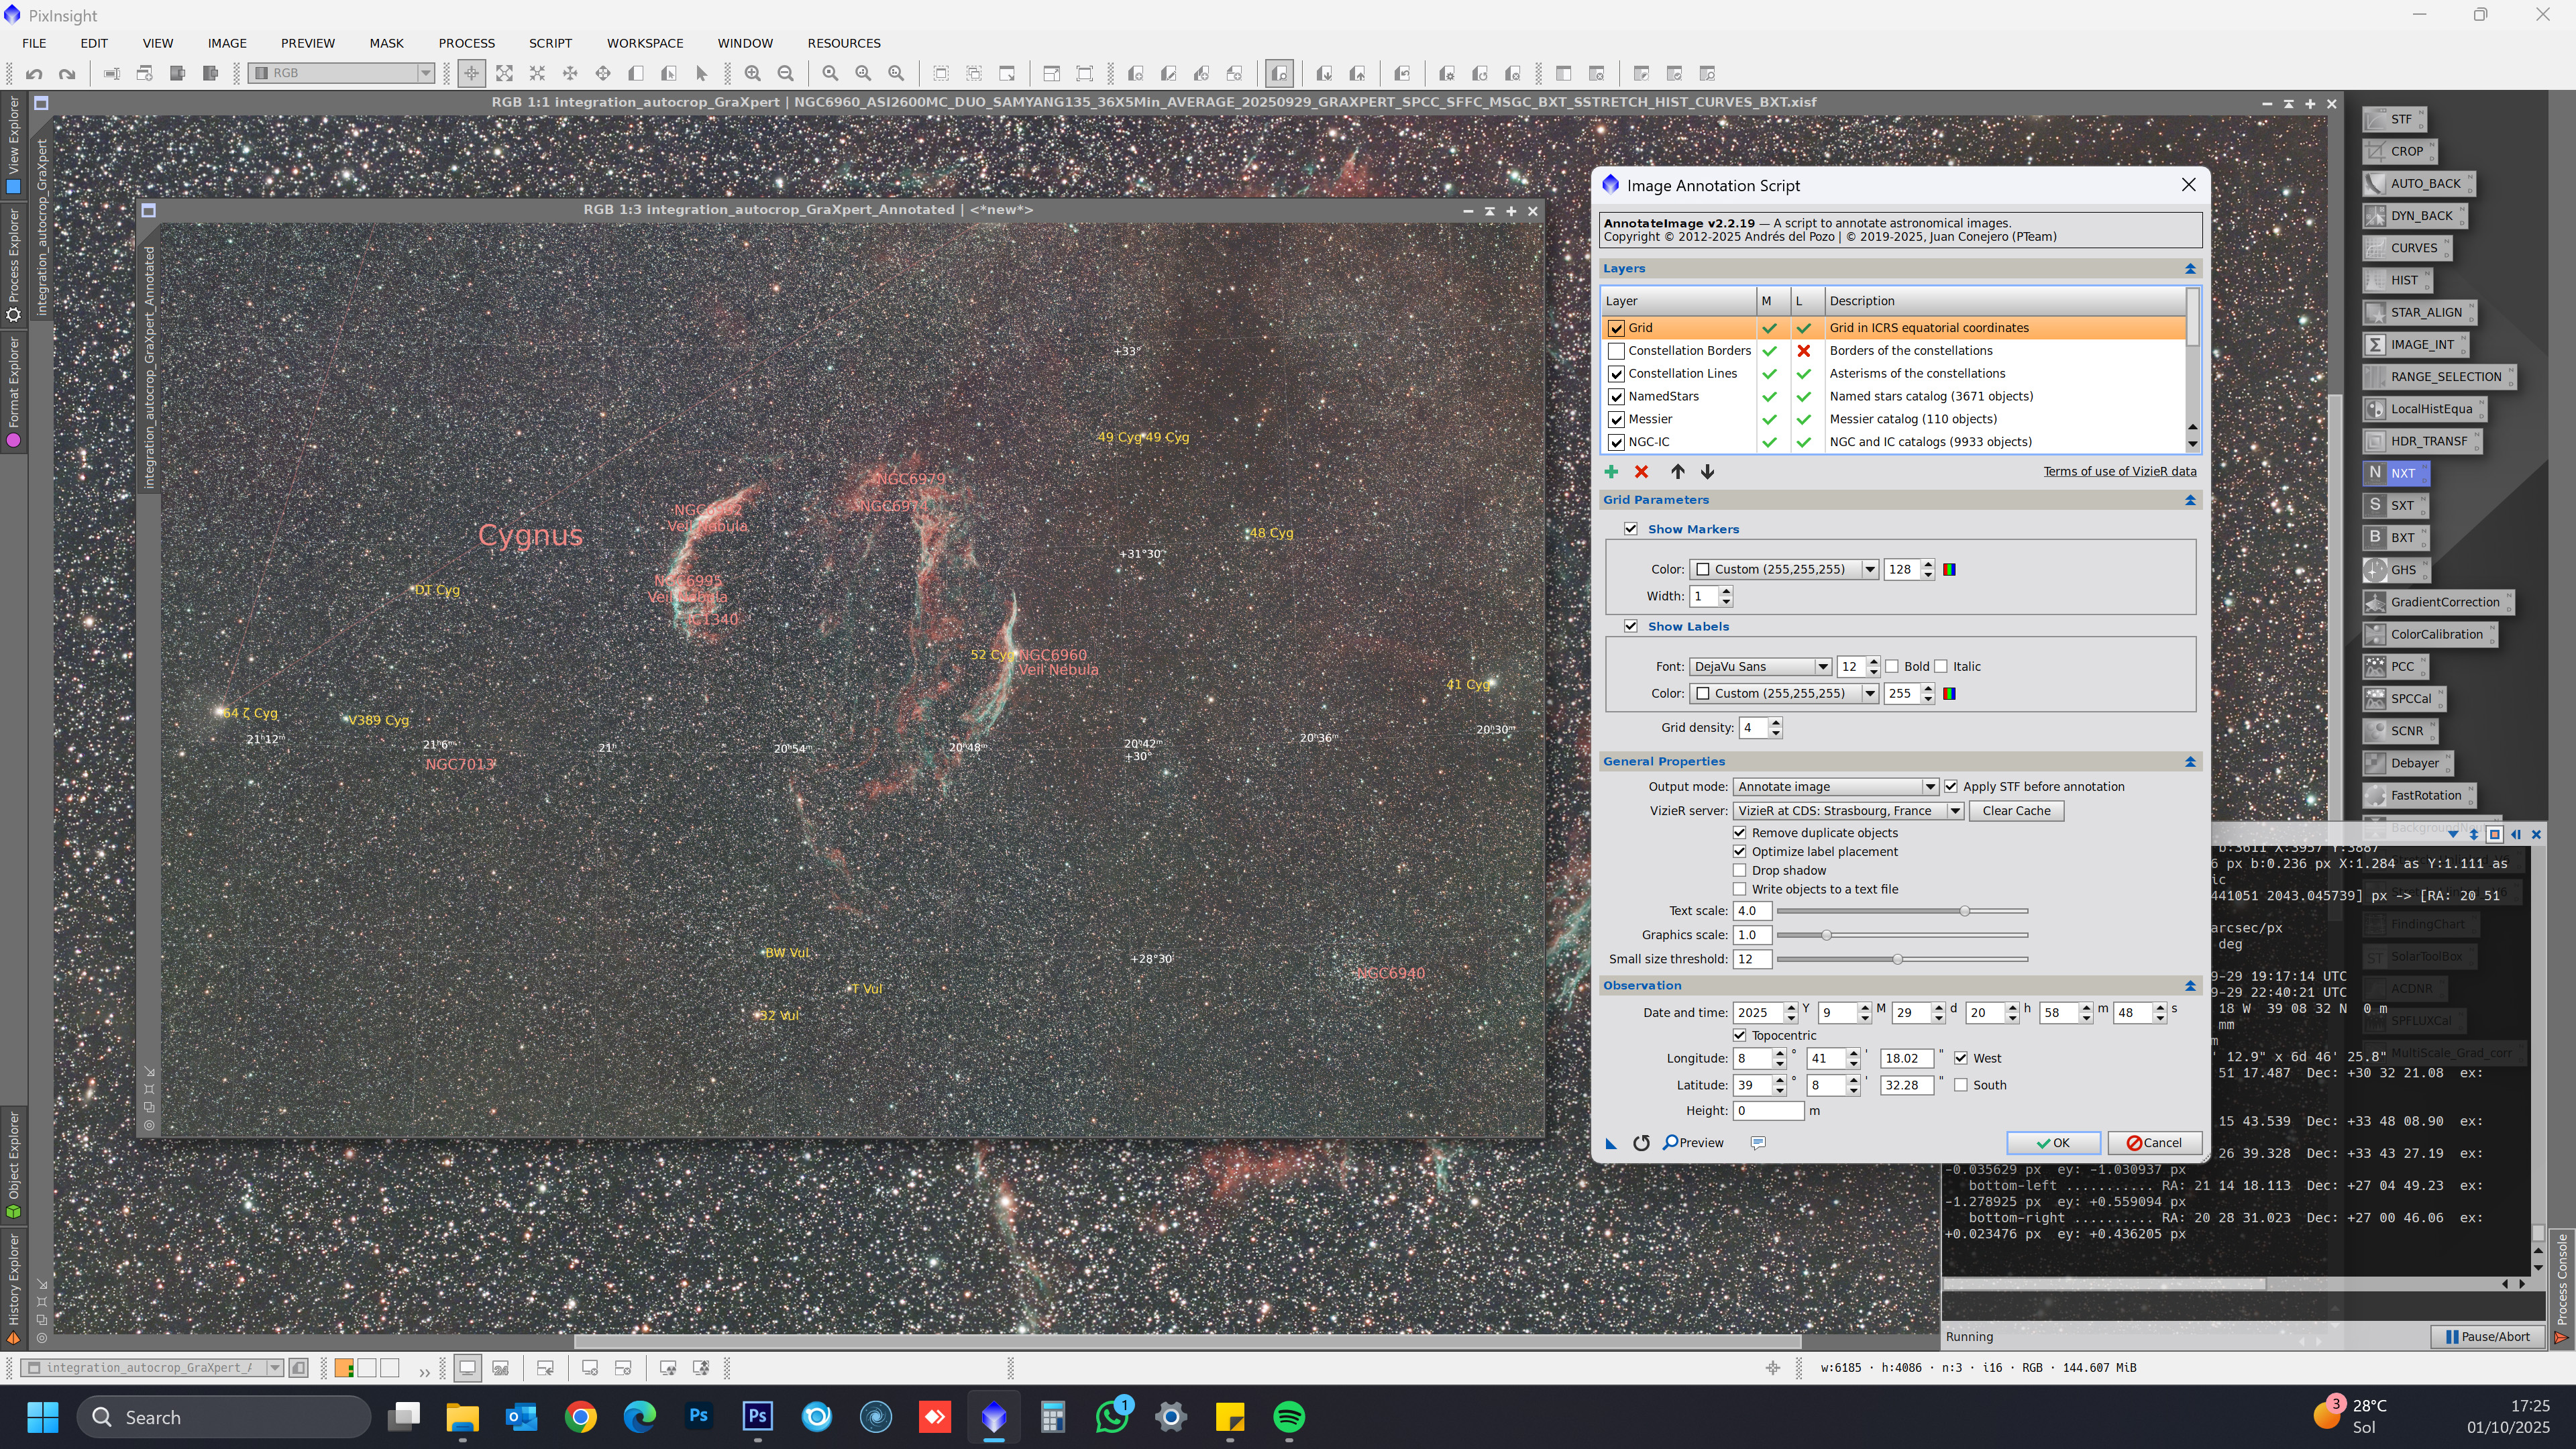Viewport: 2576px width, 1449px height.
Task: Delete selected layer with red X icon
Action: pos(1641,472)
